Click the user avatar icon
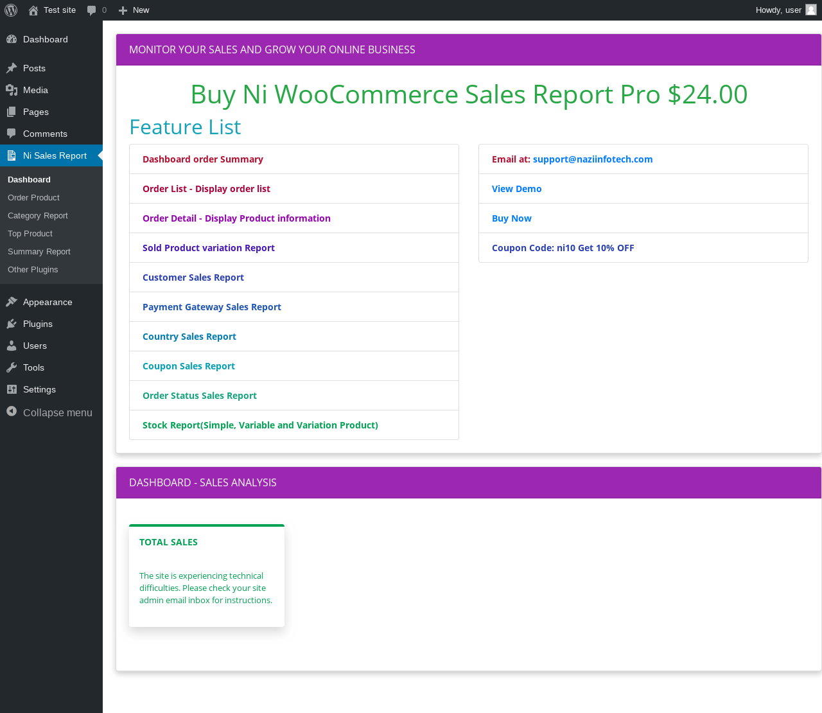822x713 pixels. (811, 10)
